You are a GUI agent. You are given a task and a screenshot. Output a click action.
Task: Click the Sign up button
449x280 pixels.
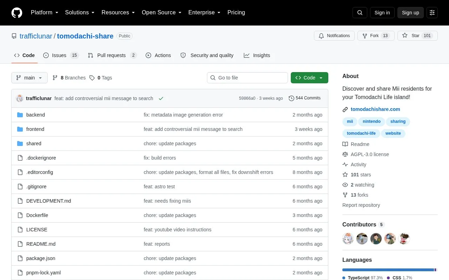coord(410,13)
